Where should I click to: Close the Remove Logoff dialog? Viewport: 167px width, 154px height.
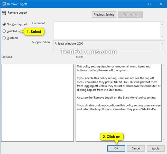[161, 4]
